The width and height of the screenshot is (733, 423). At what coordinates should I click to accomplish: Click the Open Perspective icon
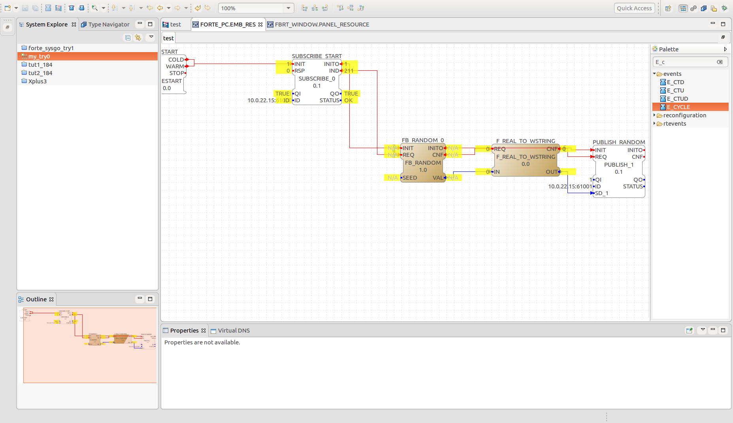(x=668, y=8)
